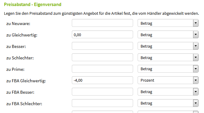Expand the zu Prime Betrag dropdown
The height and width of the screenshot is (113, 204).
click(168, 69)
